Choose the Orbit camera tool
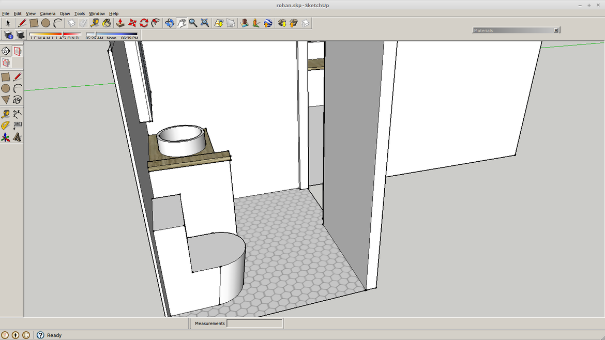Screen dimensions: 605x340 click(x=170, y=23)
